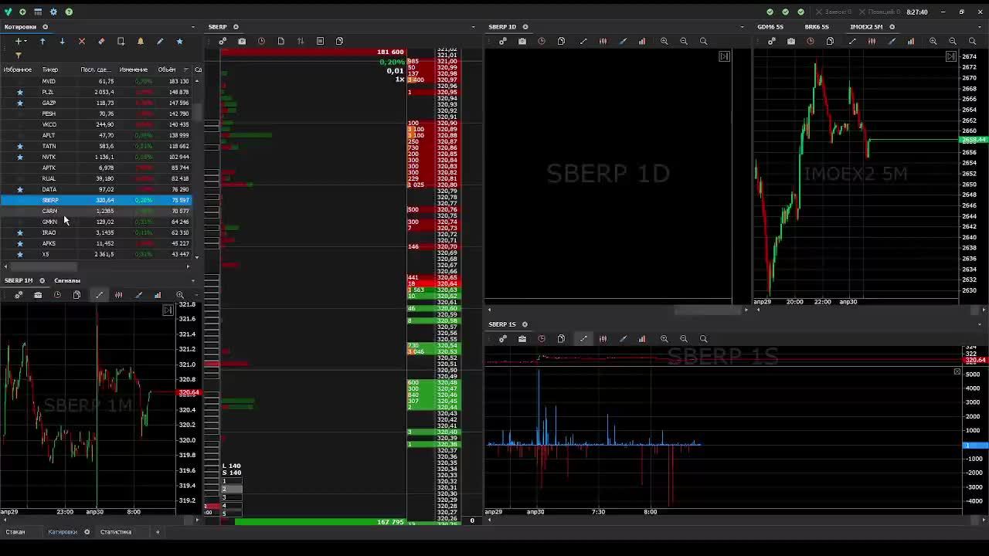Toggle favorite star for AFKS row

(x=20, y=243)
